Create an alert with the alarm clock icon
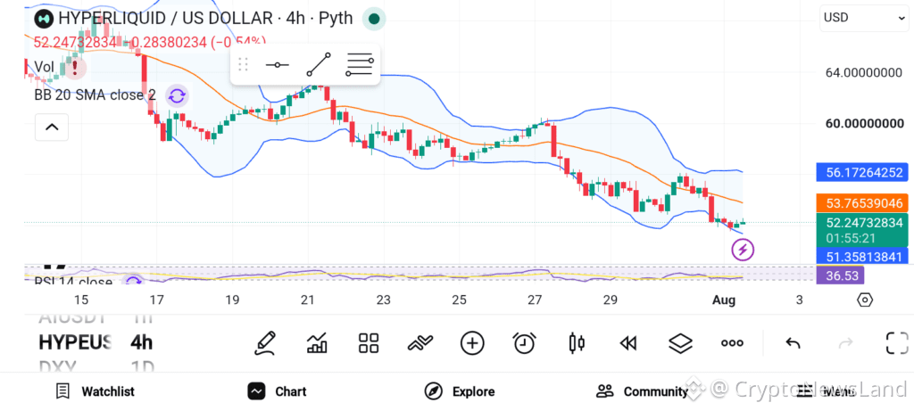Viewport: 914px width, 411px height. (x=524, y=343)
